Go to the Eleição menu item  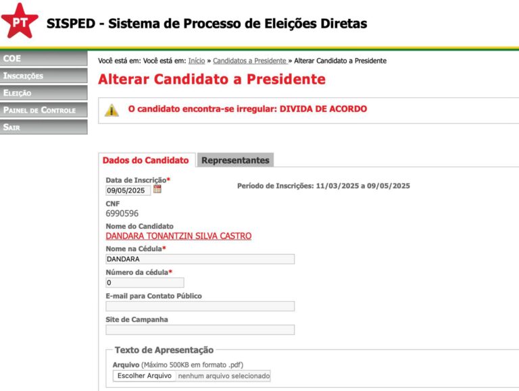43,93
